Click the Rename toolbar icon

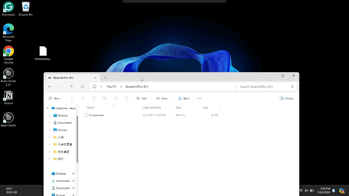coord(105,98)
